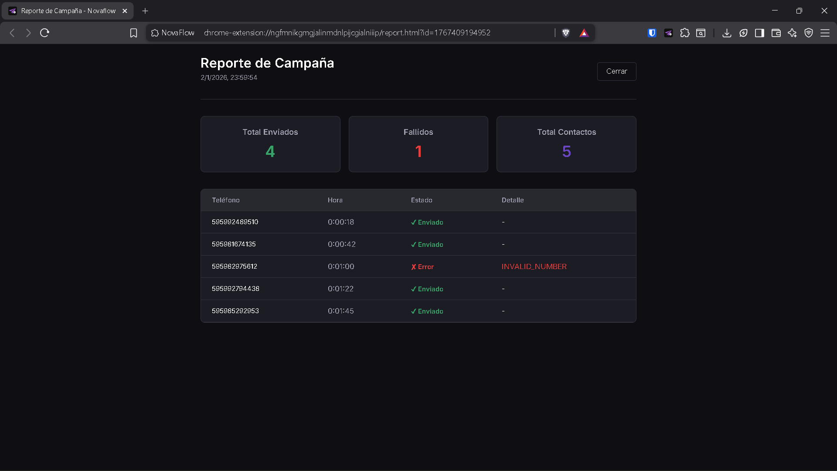Select the address bar URL
The width and height of the screenshot is (837, 471).
click(x=347, y=32)
